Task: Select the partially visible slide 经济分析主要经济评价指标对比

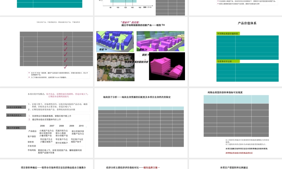Action: 141,164
